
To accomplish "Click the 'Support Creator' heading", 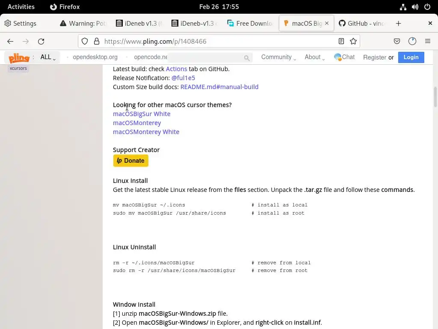I will coord(136,150).
